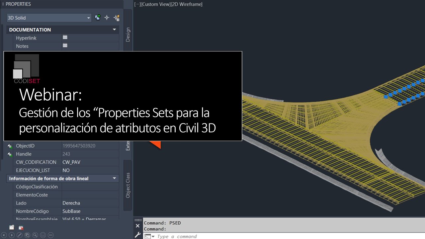Select the EJECUCION_LIST property label
This screenshot has width=425, height=239.
33,170
